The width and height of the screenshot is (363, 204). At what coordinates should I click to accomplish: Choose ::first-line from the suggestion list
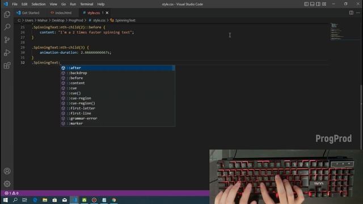click(117, 113)
